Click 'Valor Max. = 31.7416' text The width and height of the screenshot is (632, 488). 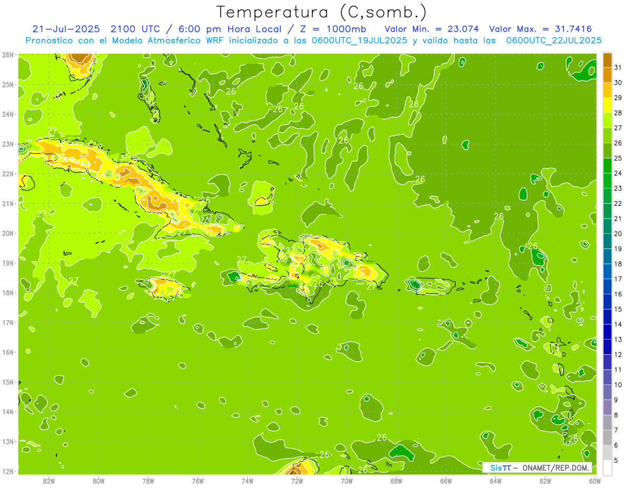click(540, 29)
